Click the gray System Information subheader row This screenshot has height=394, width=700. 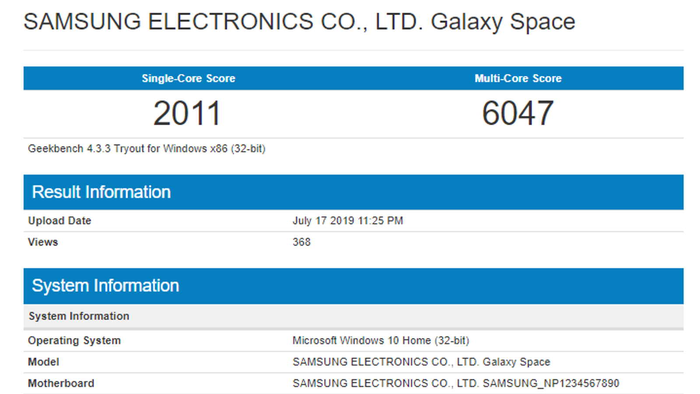pyautogui.click(x=79, y=316)
